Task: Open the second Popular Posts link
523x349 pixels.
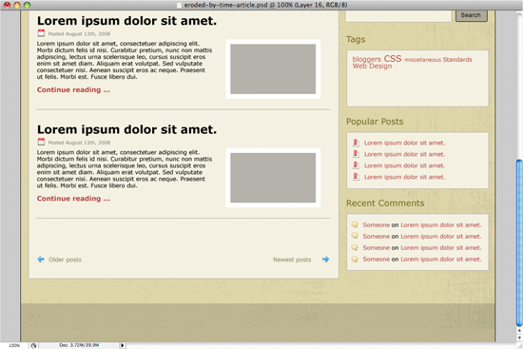Action: (404, 154)
